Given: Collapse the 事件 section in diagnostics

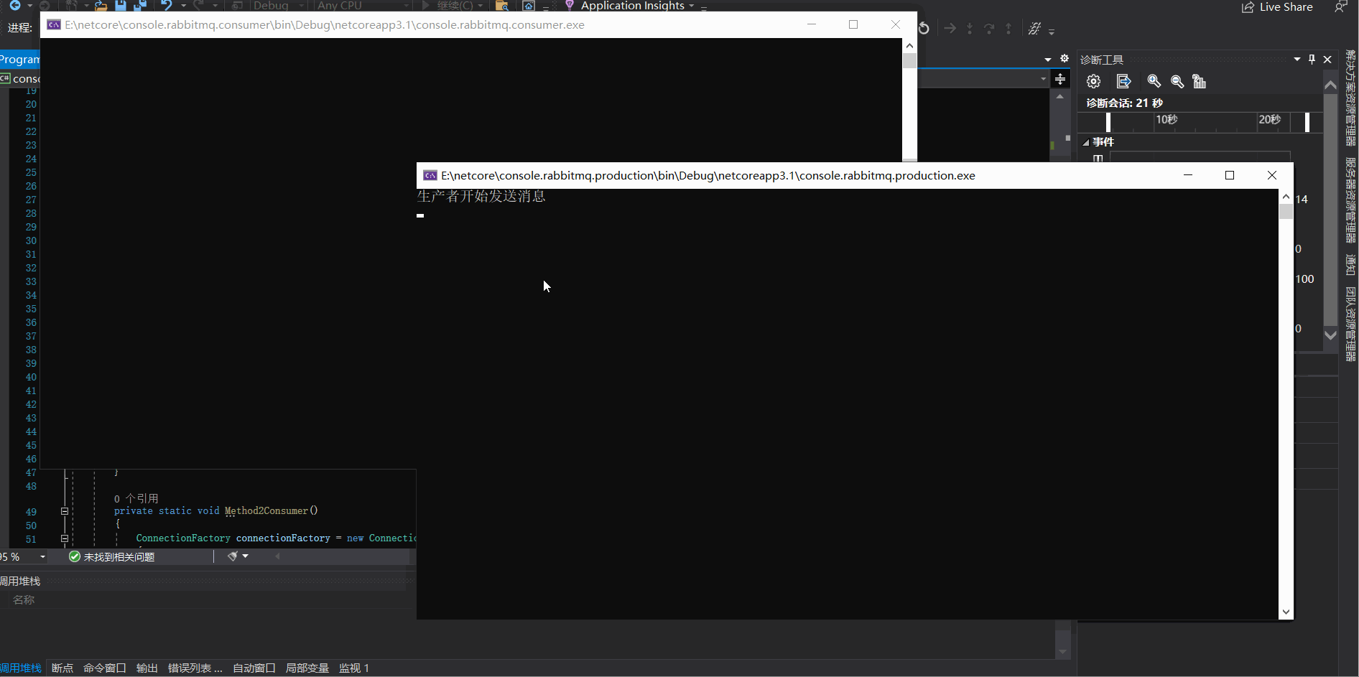Looking at the screenshot, I should (1086, 143).
